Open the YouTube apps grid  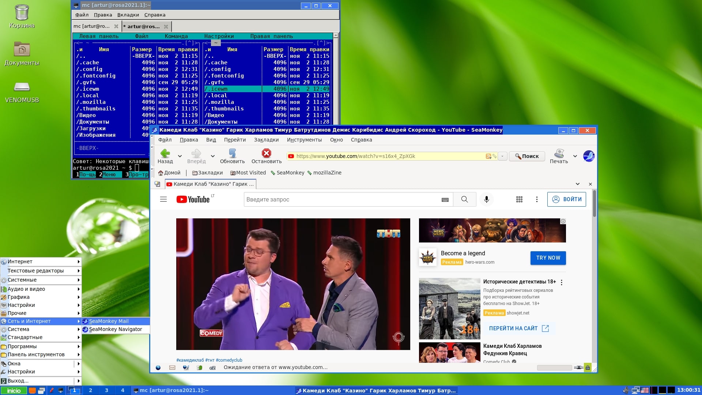point(519,199)
